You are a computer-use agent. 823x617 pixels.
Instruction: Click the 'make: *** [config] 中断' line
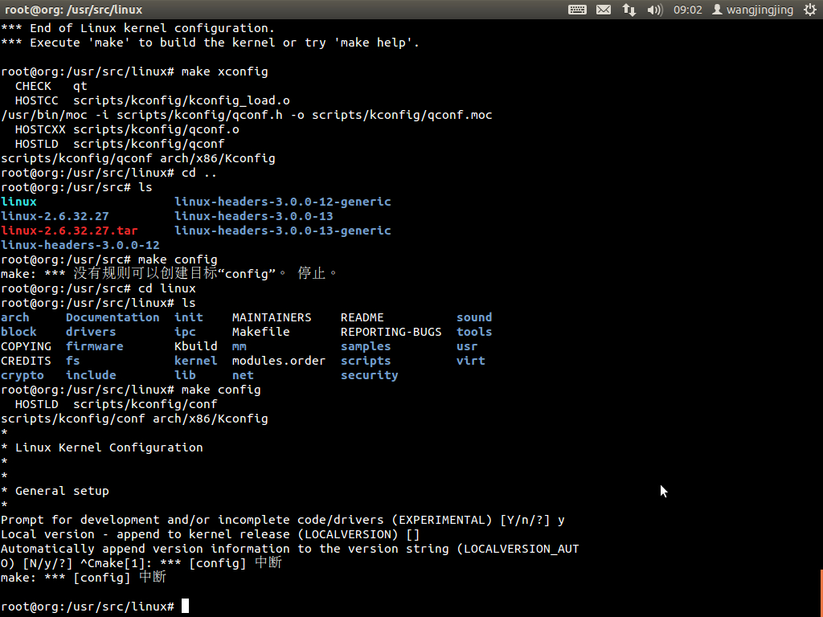(x=84, y=578)
